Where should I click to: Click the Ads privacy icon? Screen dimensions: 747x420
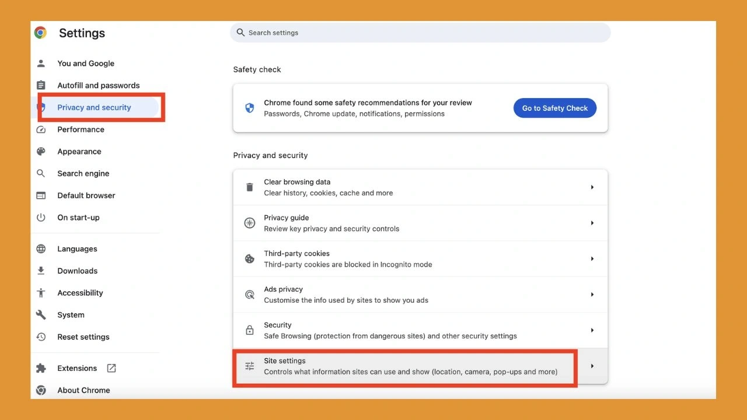[x=250, y=295]
